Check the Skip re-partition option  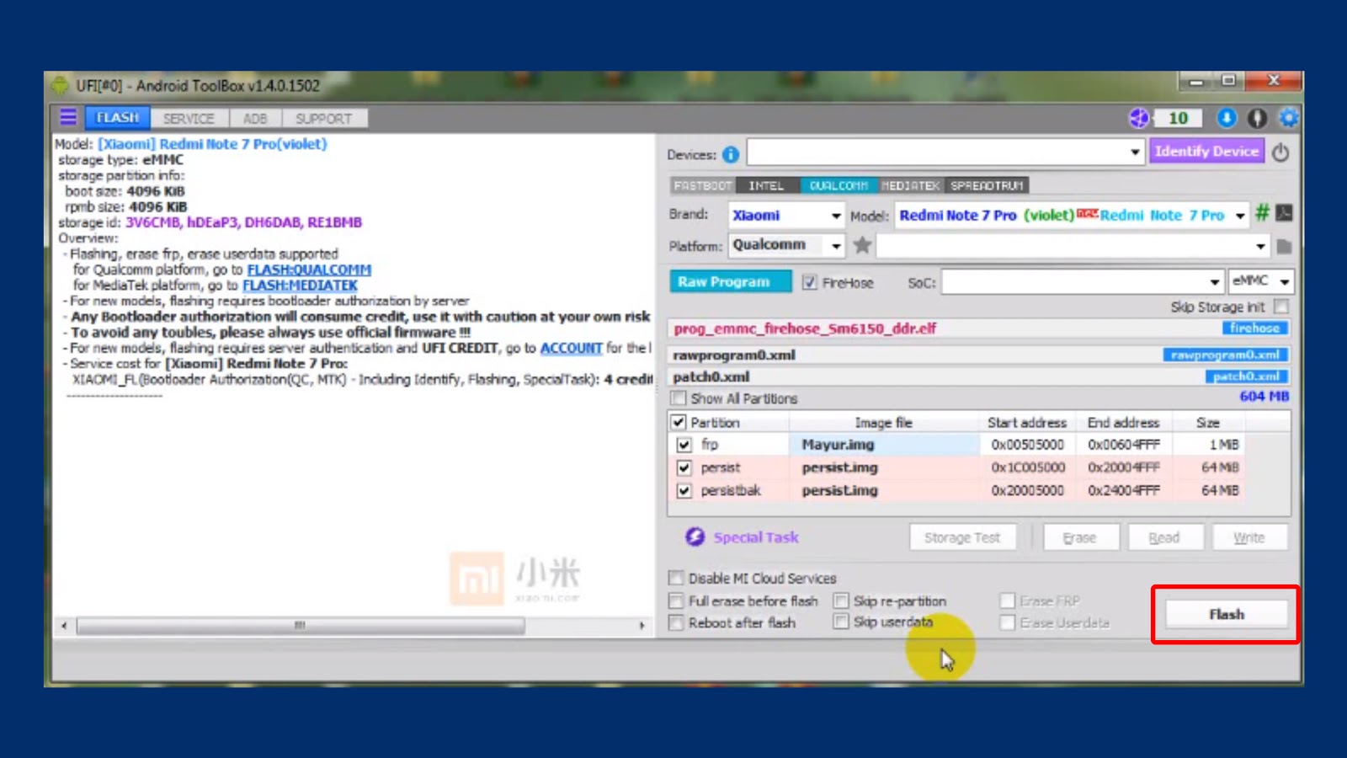[x=840, y=601]
